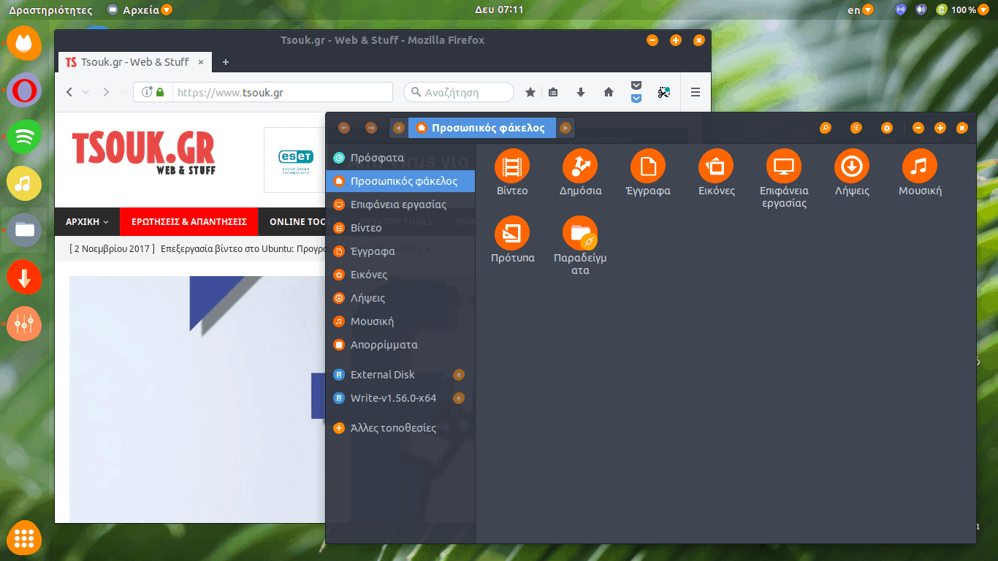Expand the 'en' keyboard layout menu
The width and height of the screenshot is (998, 561).
tap(860, 10)
